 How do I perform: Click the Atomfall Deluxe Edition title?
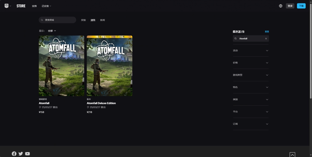point(101,103)
